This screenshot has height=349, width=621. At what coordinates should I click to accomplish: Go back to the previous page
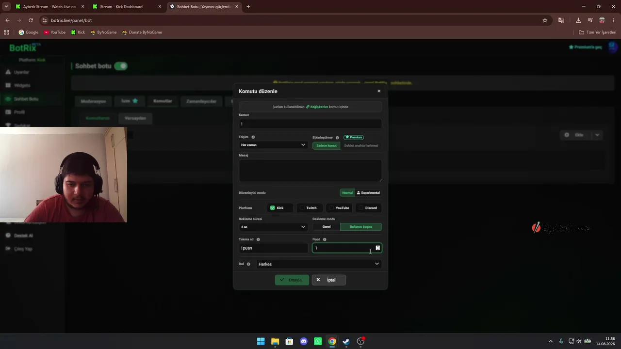point(7,20)
